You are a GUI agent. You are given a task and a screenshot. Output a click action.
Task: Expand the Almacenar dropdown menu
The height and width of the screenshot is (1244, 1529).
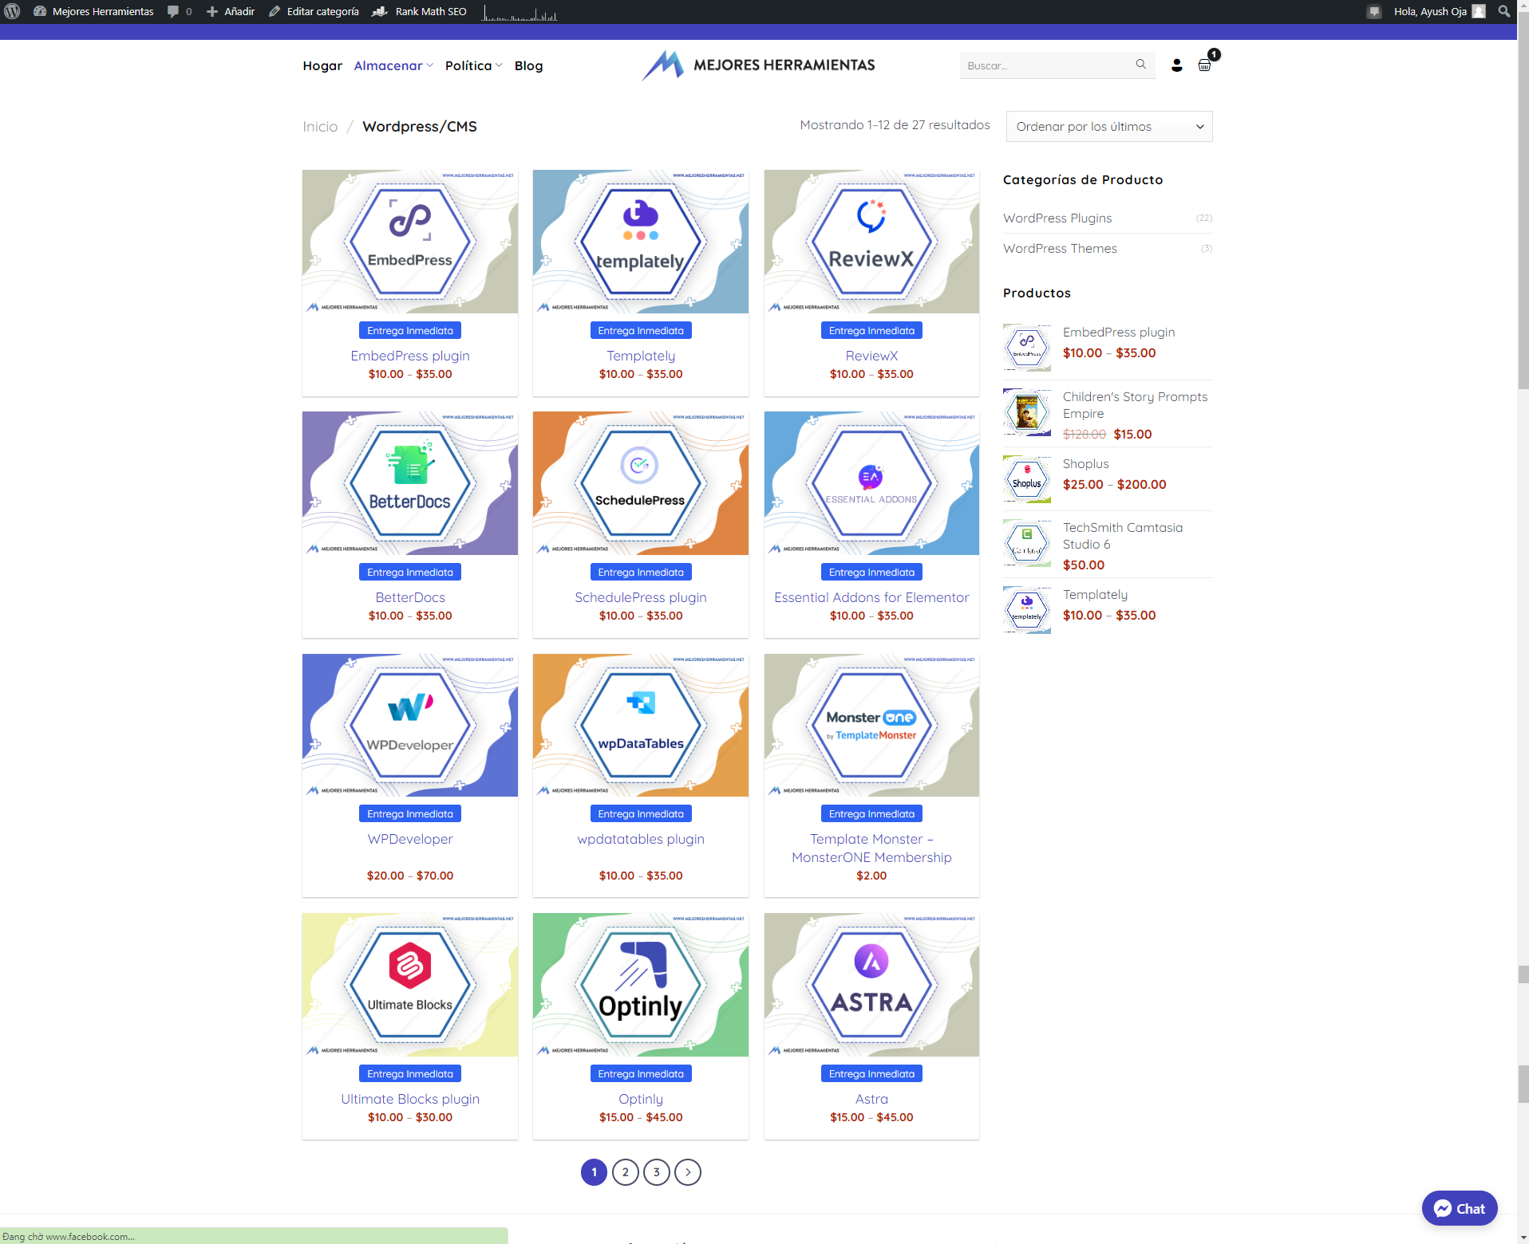(x=393, y=65)
